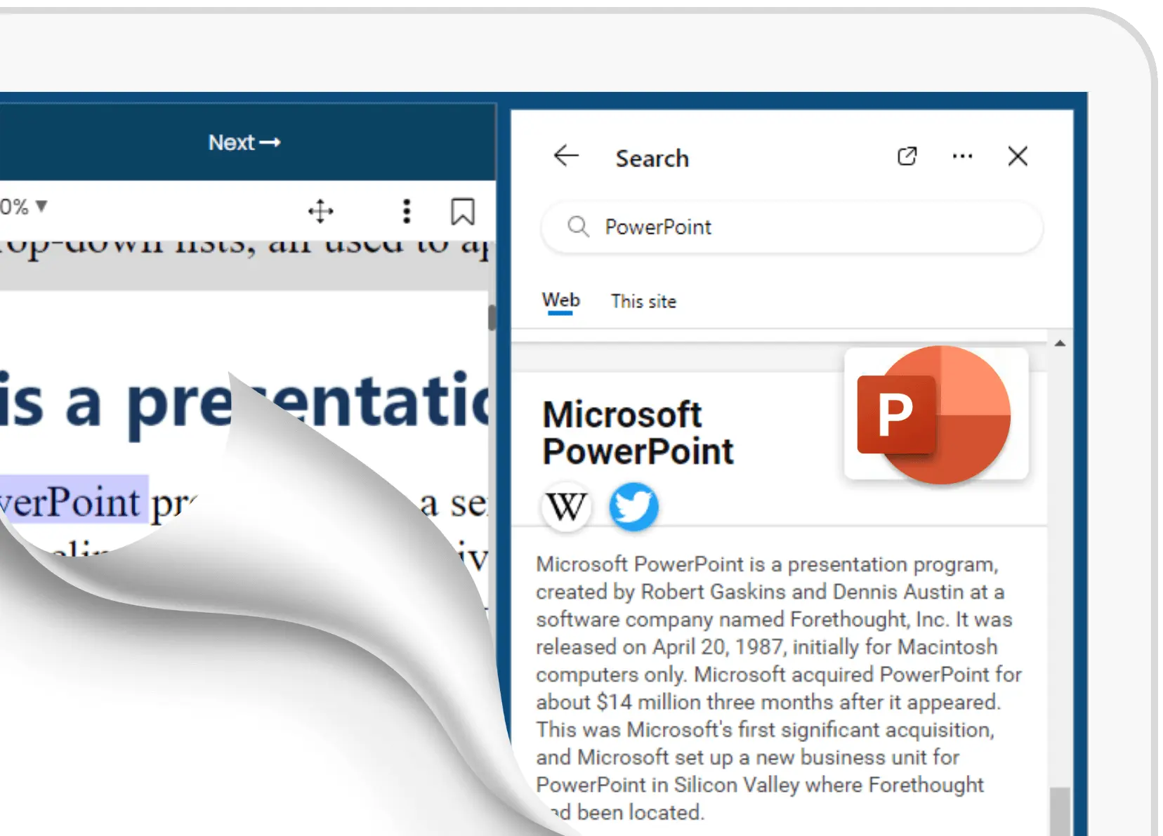
Task: Click the document's vertical scrollbar thumb
Action: coord(492,317)
